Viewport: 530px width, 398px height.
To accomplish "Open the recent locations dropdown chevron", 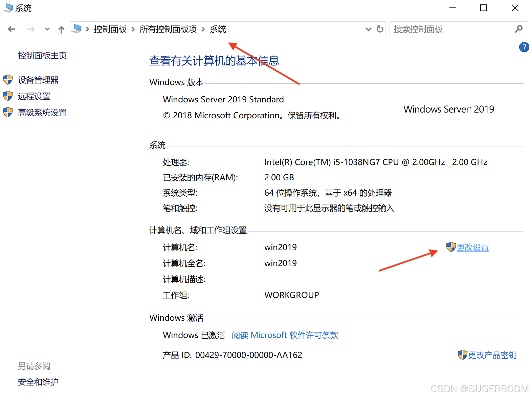I will (x=47, y=29).
